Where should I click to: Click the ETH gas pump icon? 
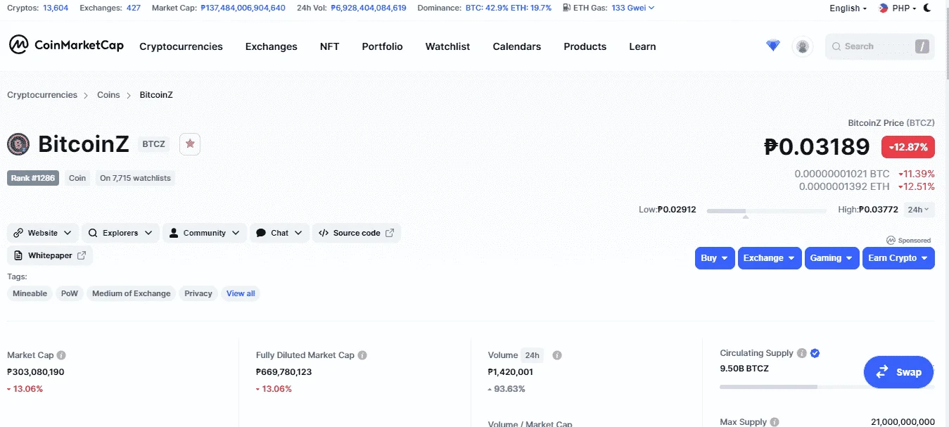[566, 8]
